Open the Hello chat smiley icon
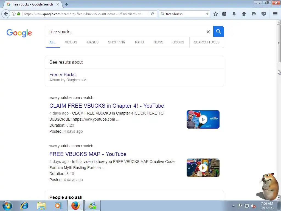Viewport: 281px width, 211px height. coord(254,14)
